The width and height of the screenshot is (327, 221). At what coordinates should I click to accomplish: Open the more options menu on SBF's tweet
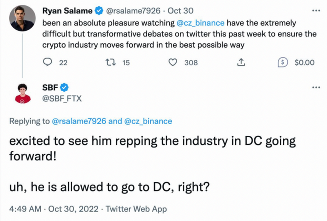click(316, 87)
